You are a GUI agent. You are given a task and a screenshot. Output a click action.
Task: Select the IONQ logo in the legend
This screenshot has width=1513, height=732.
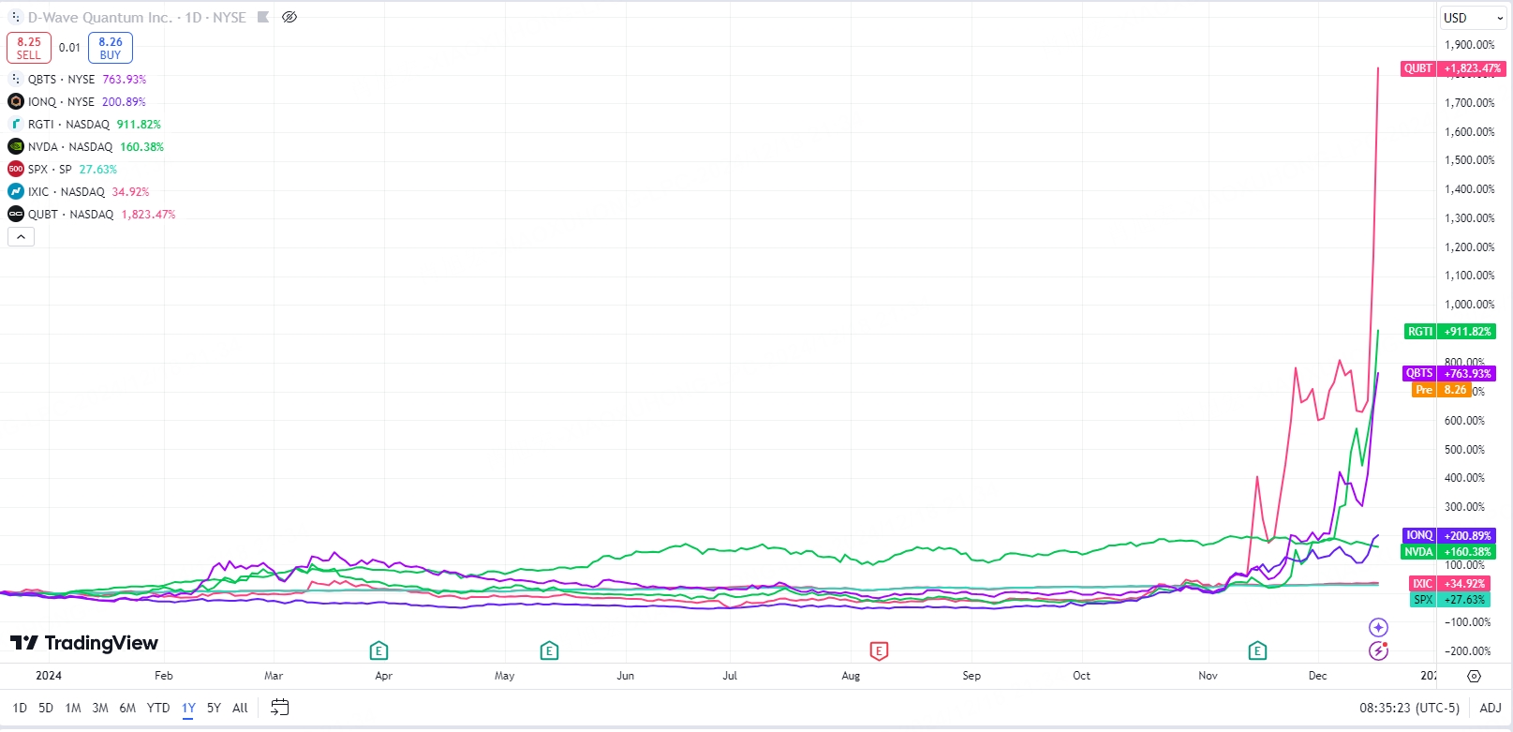coord(16,101)
